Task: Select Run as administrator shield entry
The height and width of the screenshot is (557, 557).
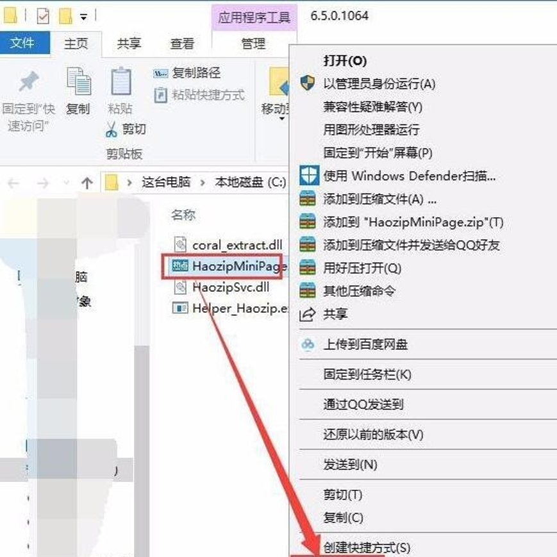Action: pyautogui.click(x=378, y=83)
